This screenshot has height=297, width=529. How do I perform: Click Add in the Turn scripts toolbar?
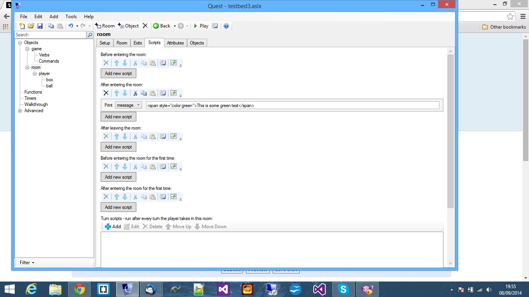[113, 226]
